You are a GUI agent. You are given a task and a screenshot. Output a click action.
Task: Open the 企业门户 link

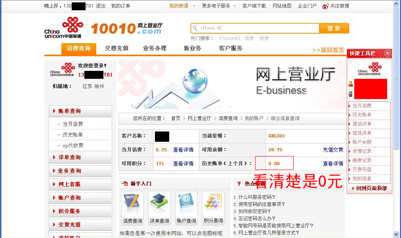307,6
